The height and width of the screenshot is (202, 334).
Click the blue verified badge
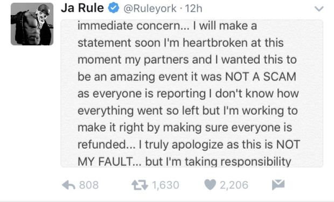click(114, 8)
